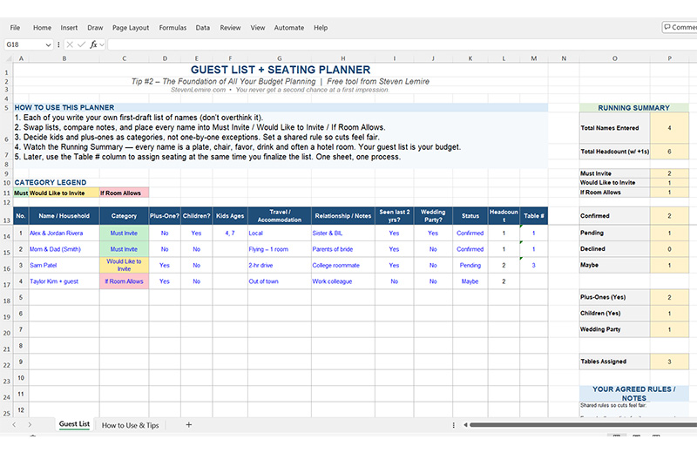Select the Alex & Jordan Rivera cell

click(x=64, y=233)
